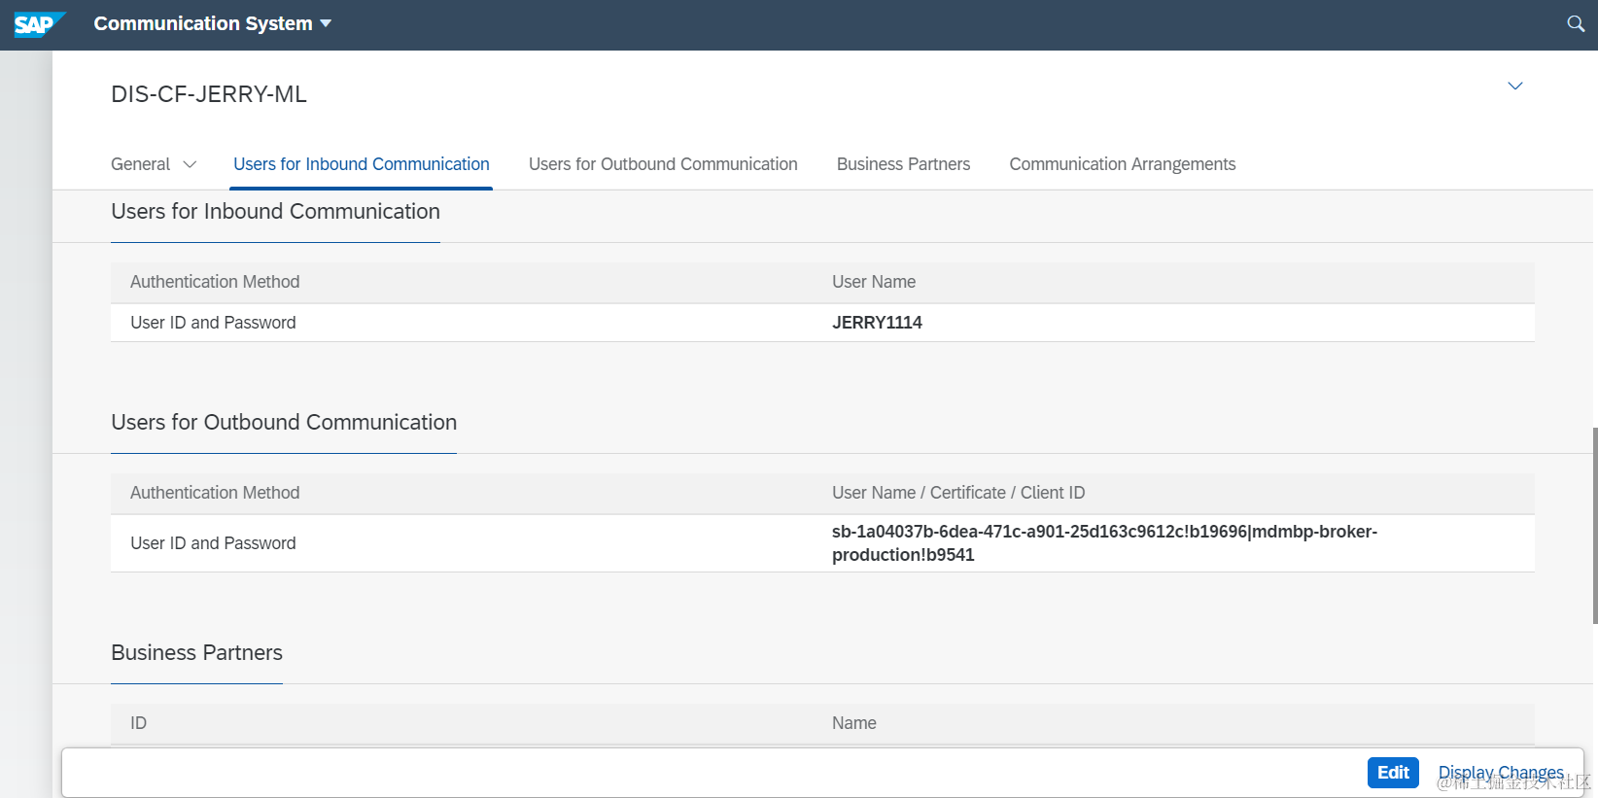Click Business Partners ID column header
Viewport: 1598px width, 798px height.
pyautogui.click(x=139, y=723)
